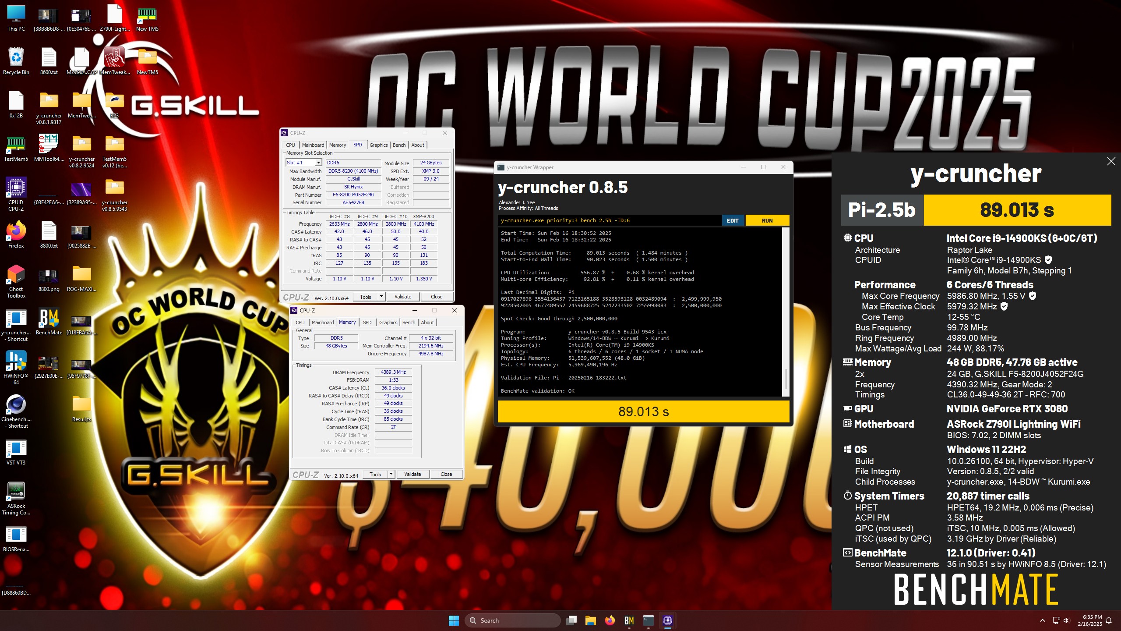Open the Cinebench shortcut icon
Image resolution: width=1121 pixels, height=631 pixels.
pyautogui.click(x=16, y=411)
